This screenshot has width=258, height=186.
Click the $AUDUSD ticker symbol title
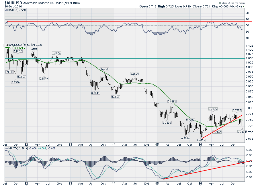(x=13, y=2)
